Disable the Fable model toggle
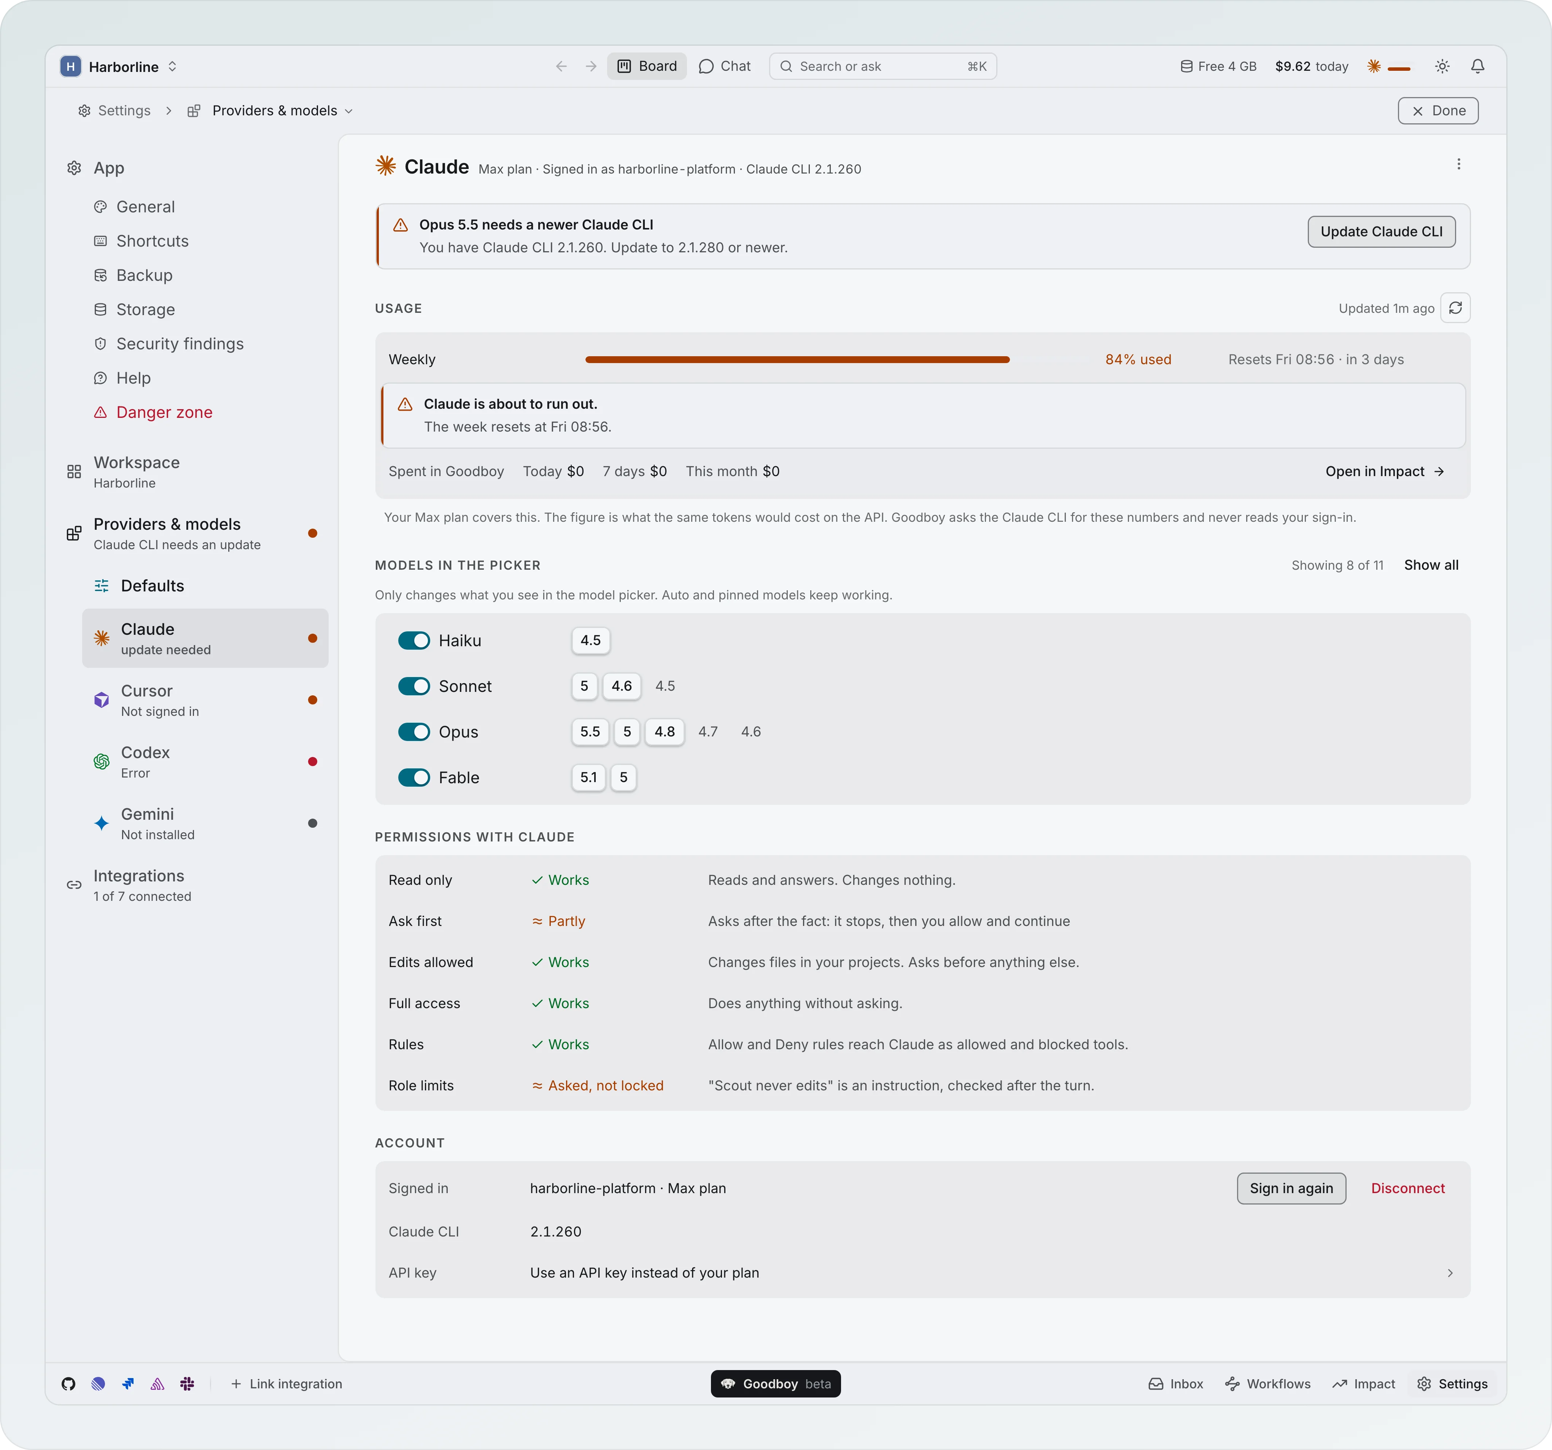Screen dimensions: 1552x1450 coord(414,778)
